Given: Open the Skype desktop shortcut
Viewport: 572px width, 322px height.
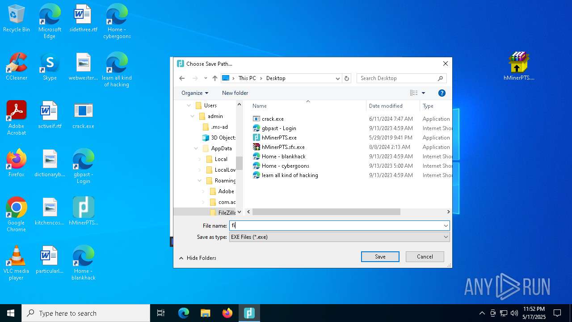Looking at the screenshot, I should point(50,67).
